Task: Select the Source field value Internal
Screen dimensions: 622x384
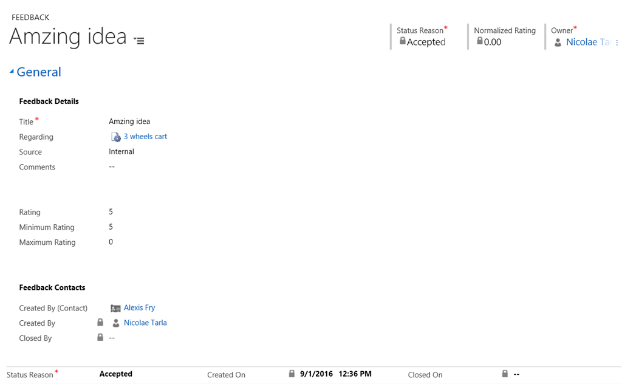Action: 121,152
